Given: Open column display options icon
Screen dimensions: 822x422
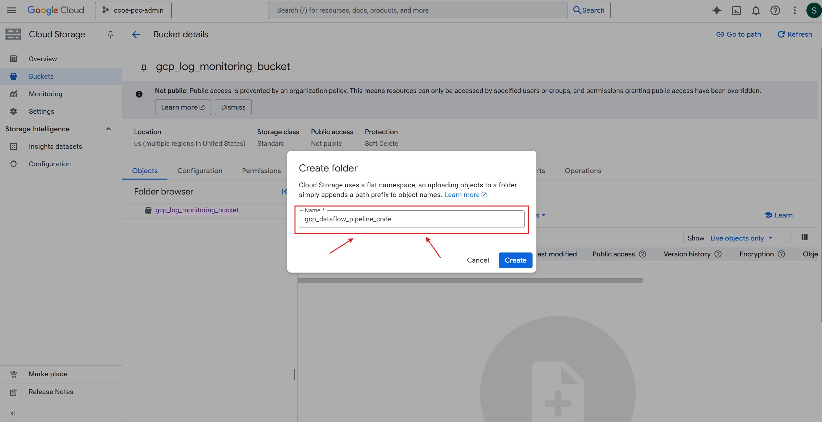Looking at the screenshot, I should [x=804, y=237].
